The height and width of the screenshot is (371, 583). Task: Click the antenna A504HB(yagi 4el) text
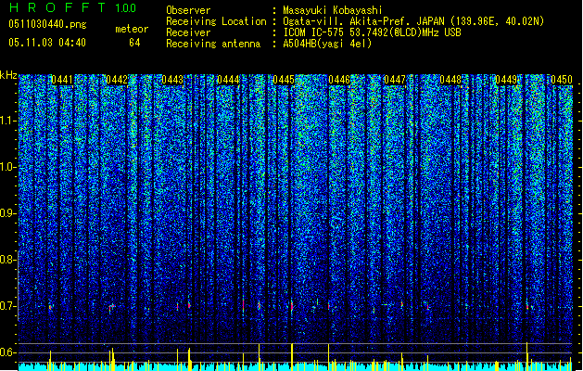[327, 44]
